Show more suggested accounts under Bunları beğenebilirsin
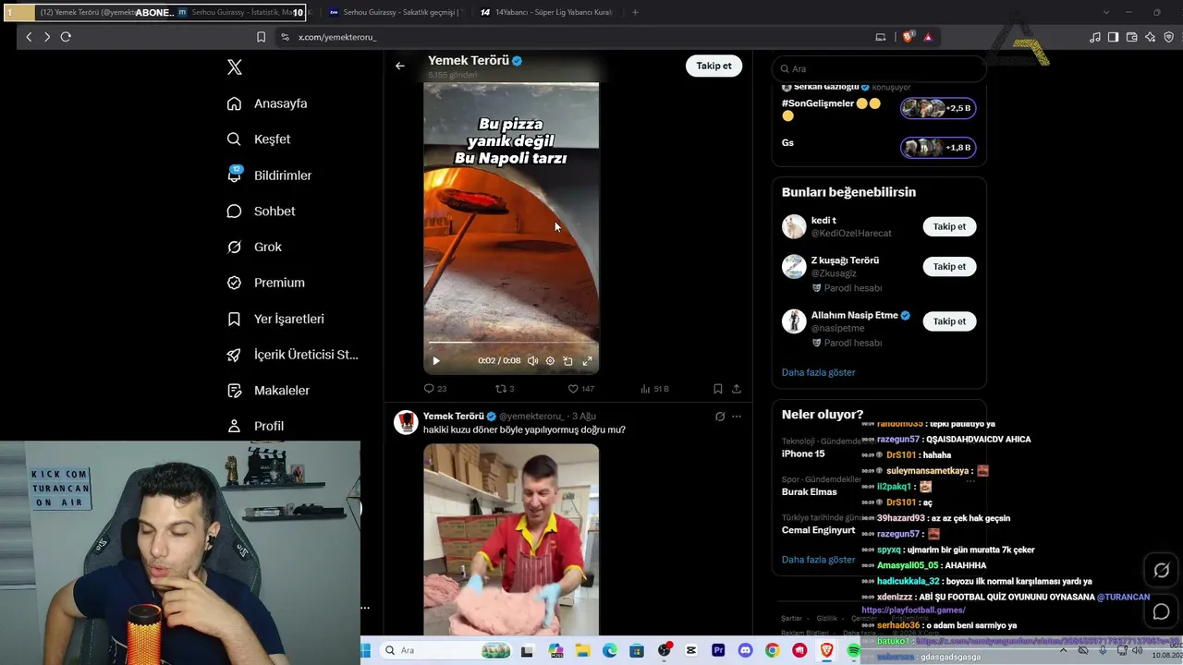Viewport: 1183px width, 665px height. point(819,372)
